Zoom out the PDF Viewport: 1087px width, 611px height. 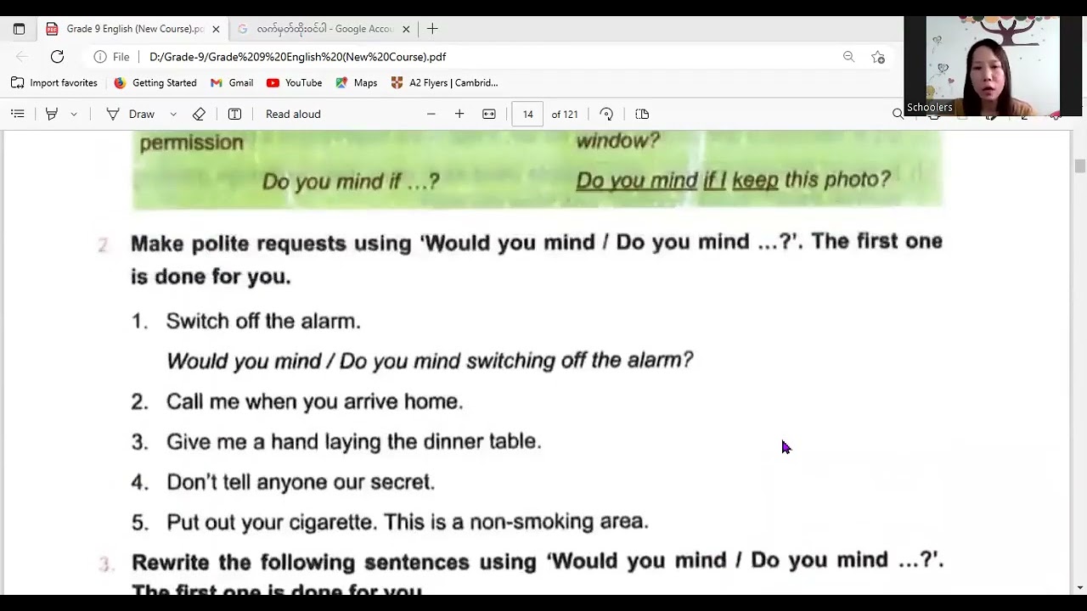[x=431, y=114]
